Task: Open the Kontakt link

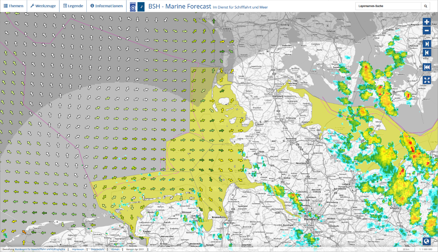Action: click(x=115, y=249)
